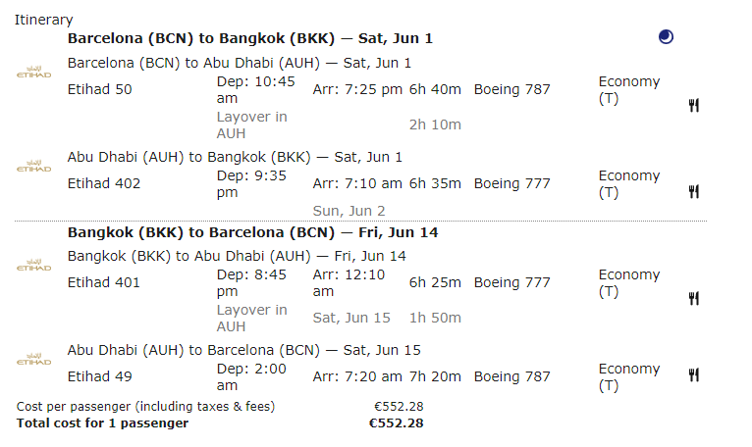
Task: Click the Boeing 777 aircraft on Etihad 402
Action: tap(511, 183)
